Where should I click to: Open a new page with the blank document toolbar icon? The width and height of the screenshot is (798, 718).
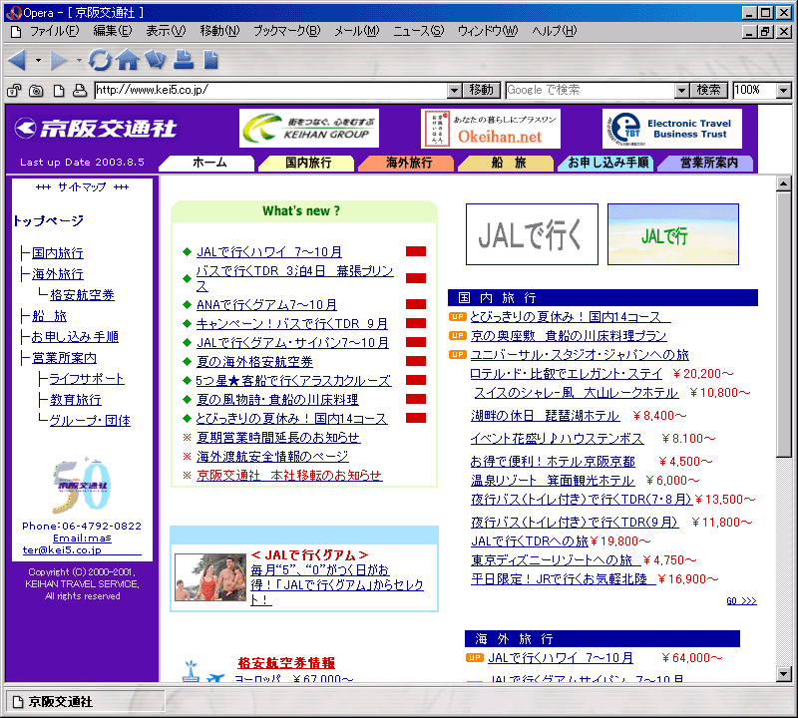click(x=210, y=60)
